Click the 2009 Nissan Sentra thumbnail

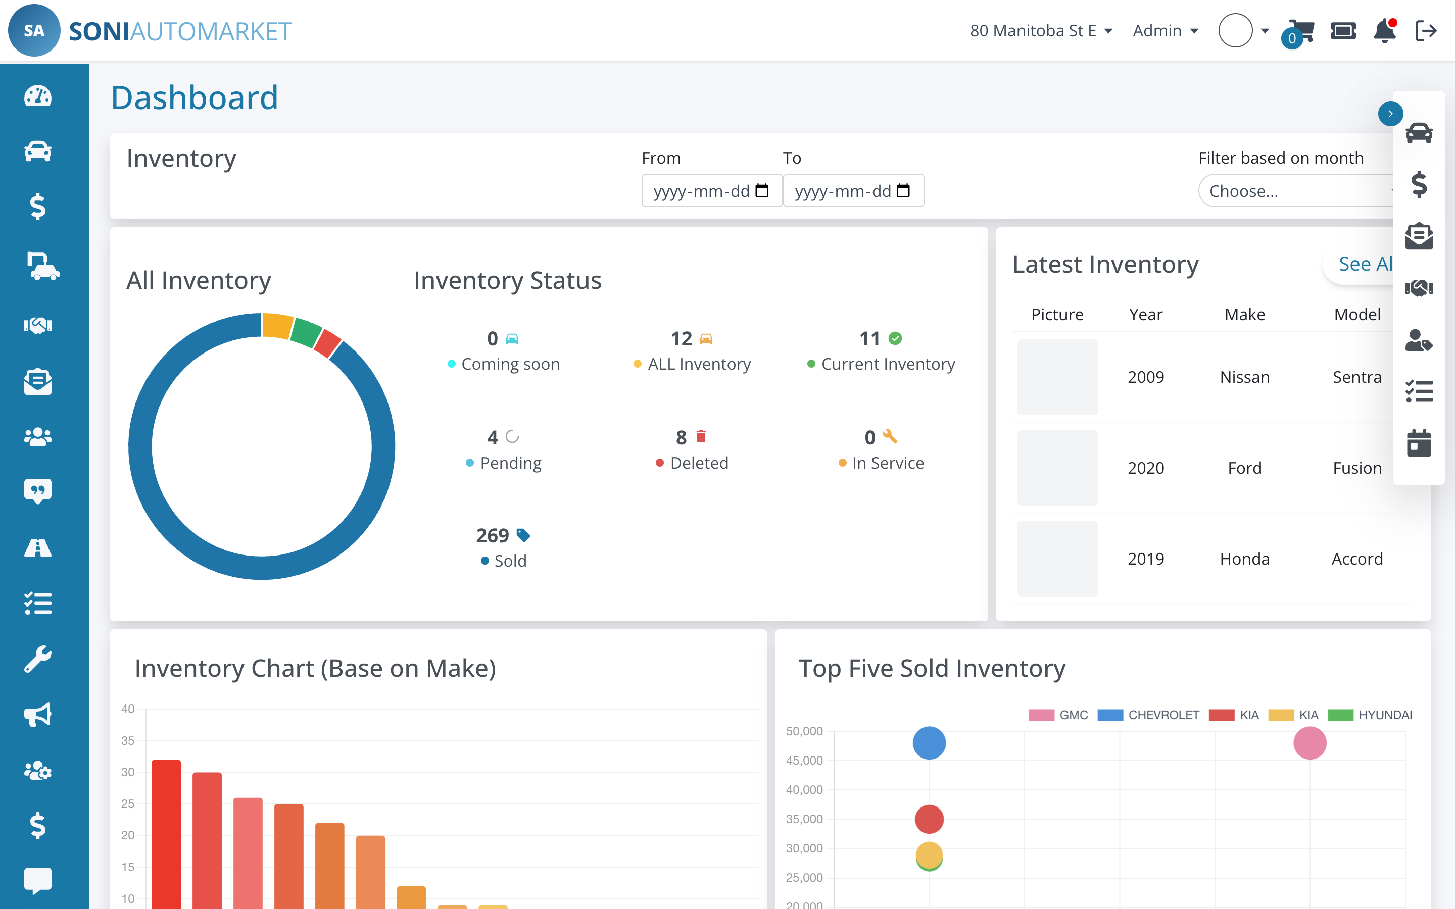[x=1057, y=377]
